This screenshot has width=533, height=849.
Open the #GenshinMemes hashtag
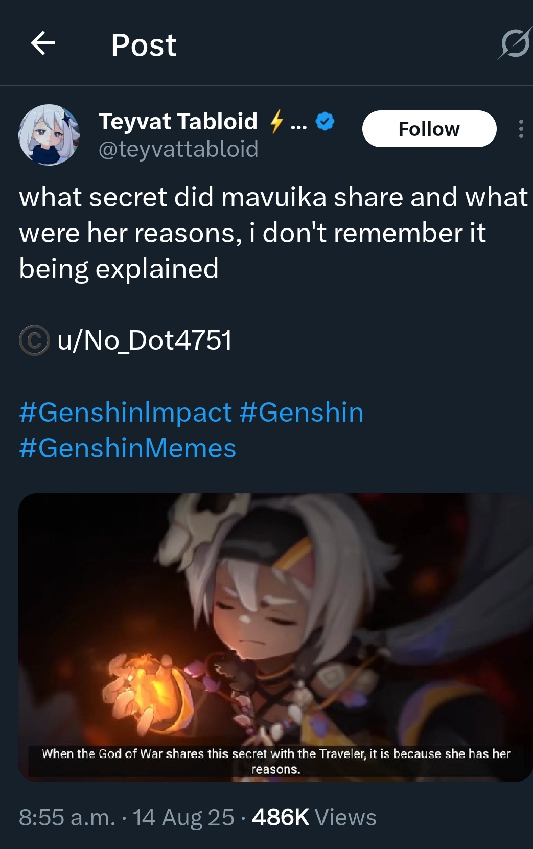tap(128, 448)
